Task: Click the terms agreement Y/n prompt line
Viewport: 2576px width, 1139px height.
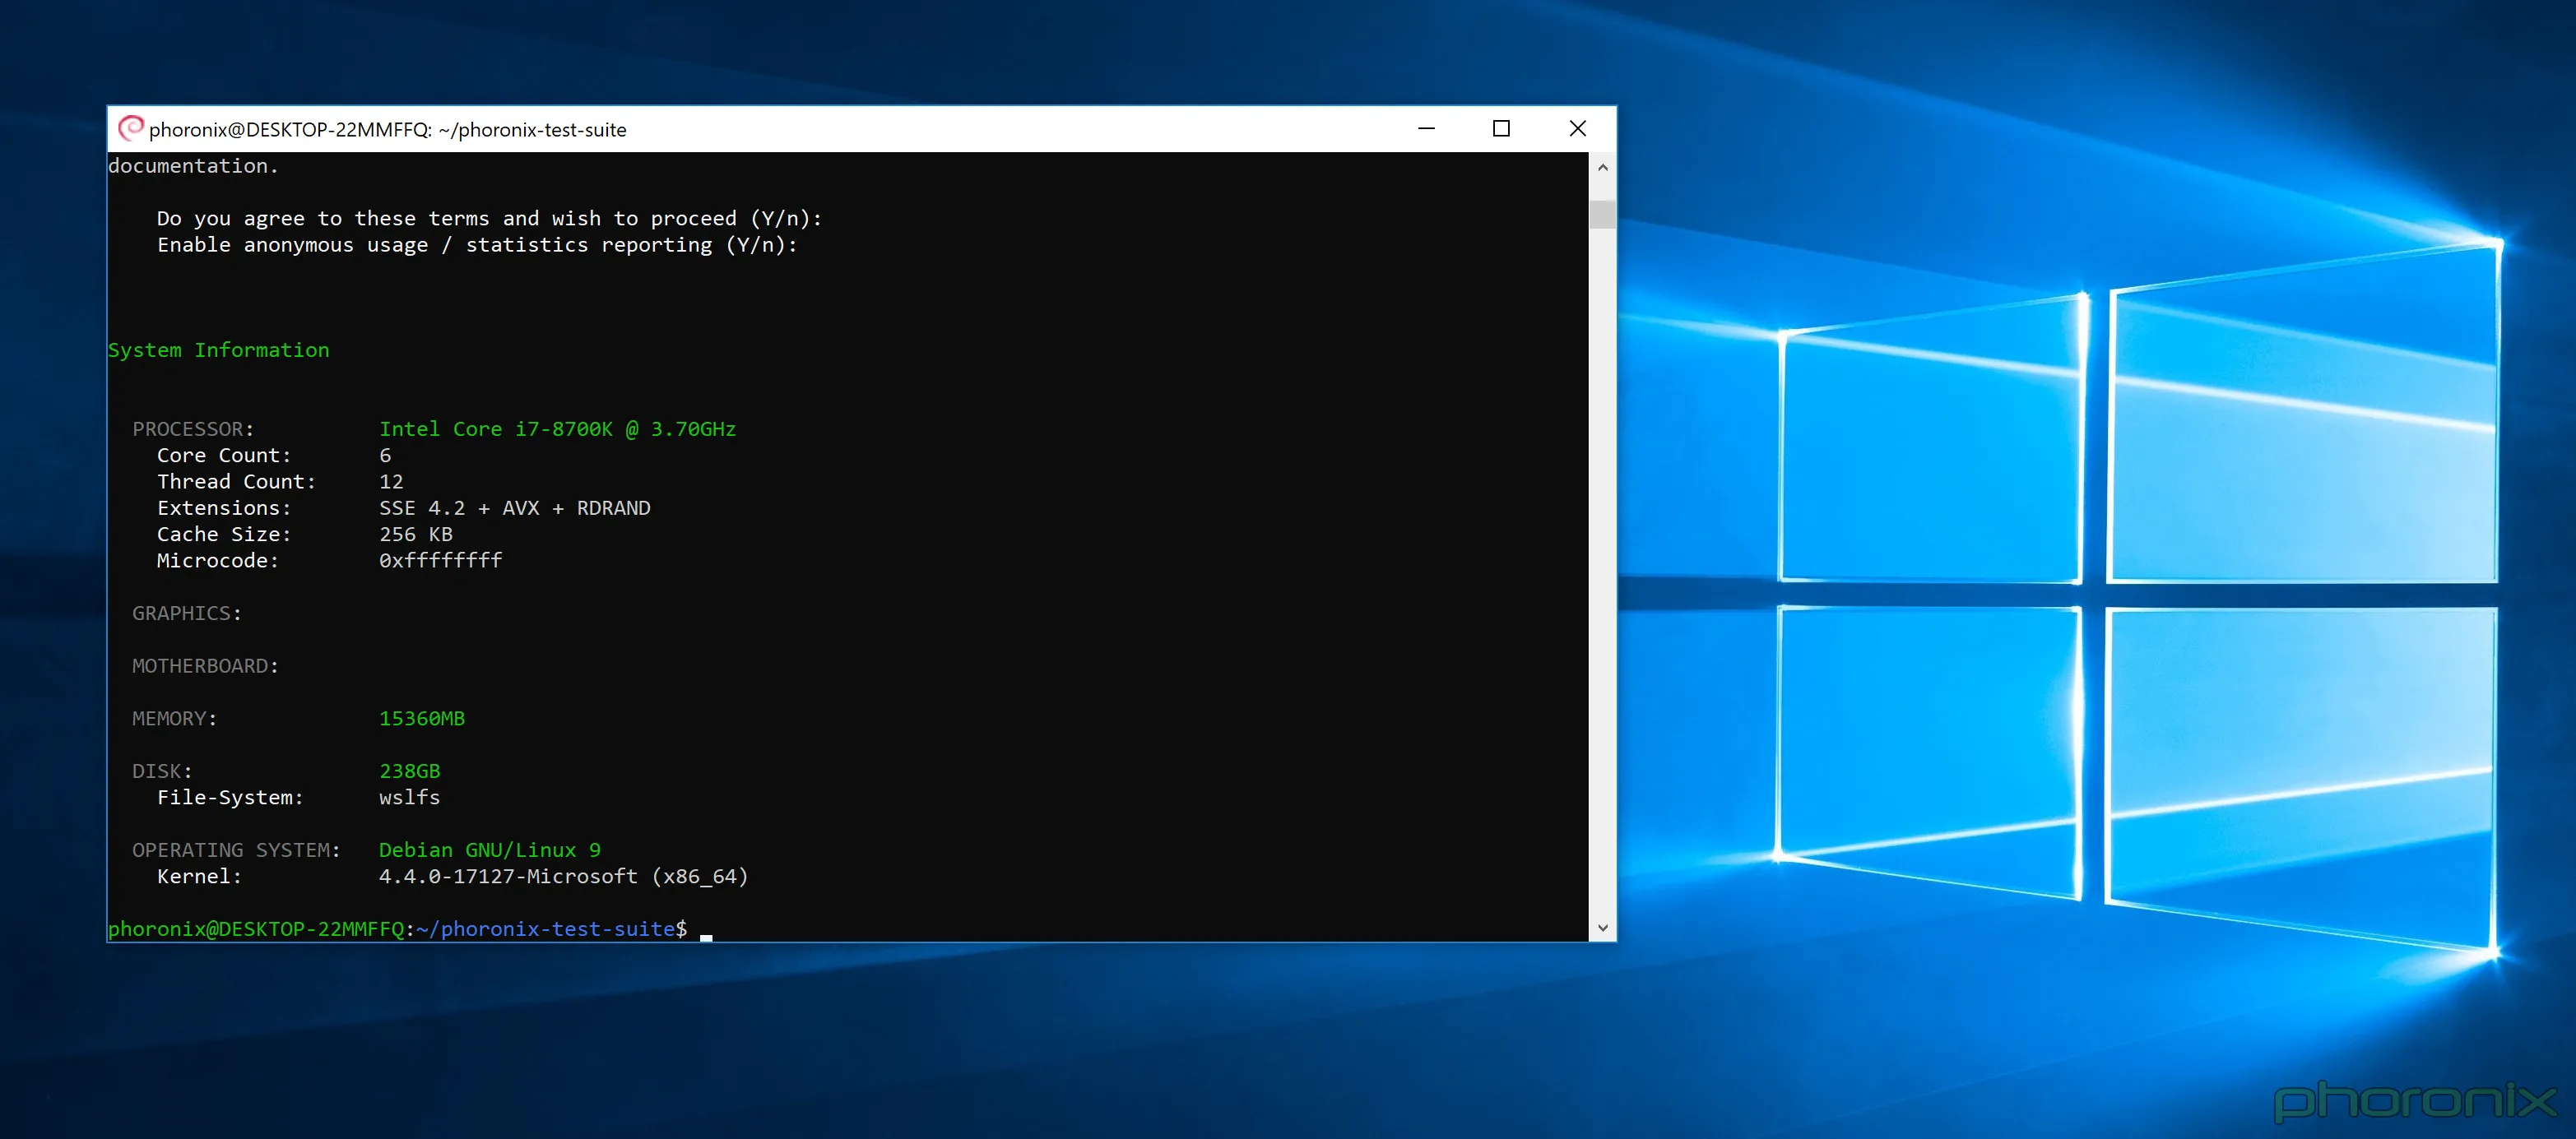Action: pos(489,218)
